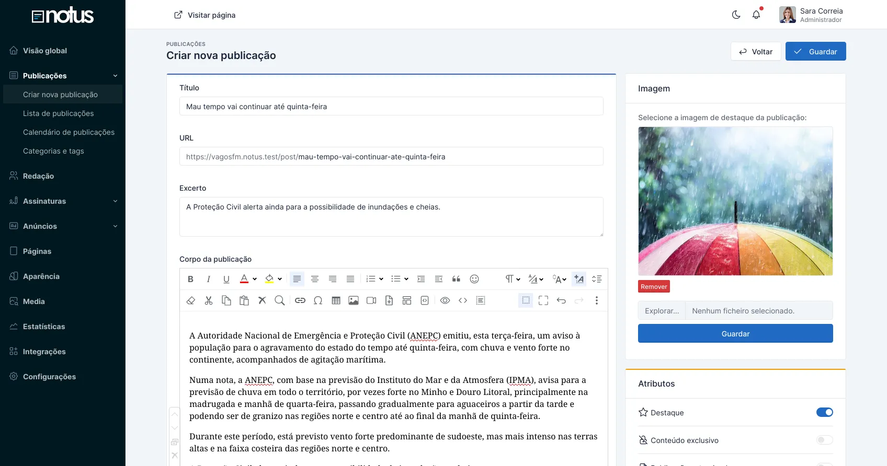Open the numbered list style dropdown
Image resolution: width=887 pixels, height=466 pixels.
(x=381, y=279)
